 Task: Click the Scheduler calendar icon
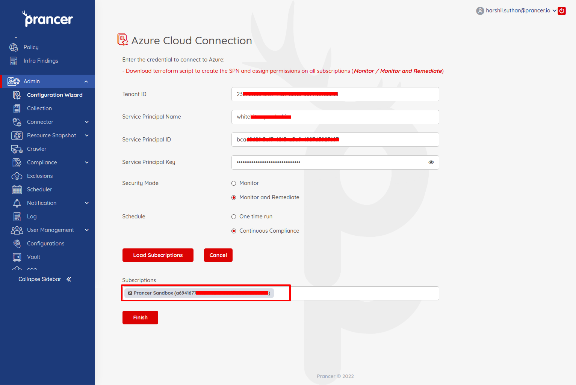tap(17, 189)
